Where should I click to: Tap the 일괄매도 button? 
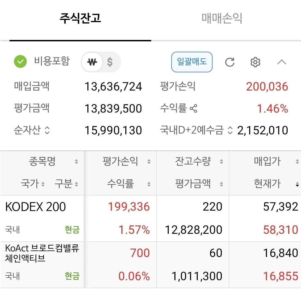coord(192,62)
